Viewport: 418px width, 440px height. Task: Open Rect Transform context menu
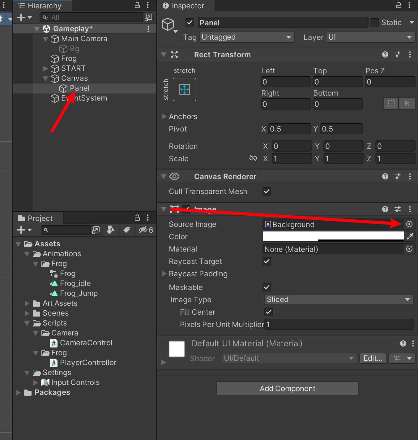410,54
